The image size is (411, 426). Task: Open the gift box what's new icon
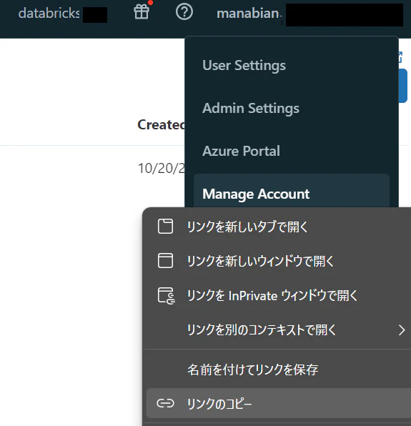tap(142, 12)
